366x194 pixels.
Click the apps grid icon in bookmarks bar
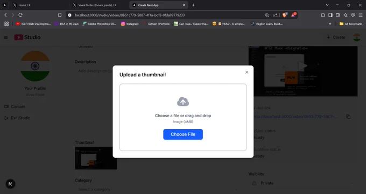pyautogui.click(x=6, y=24)
